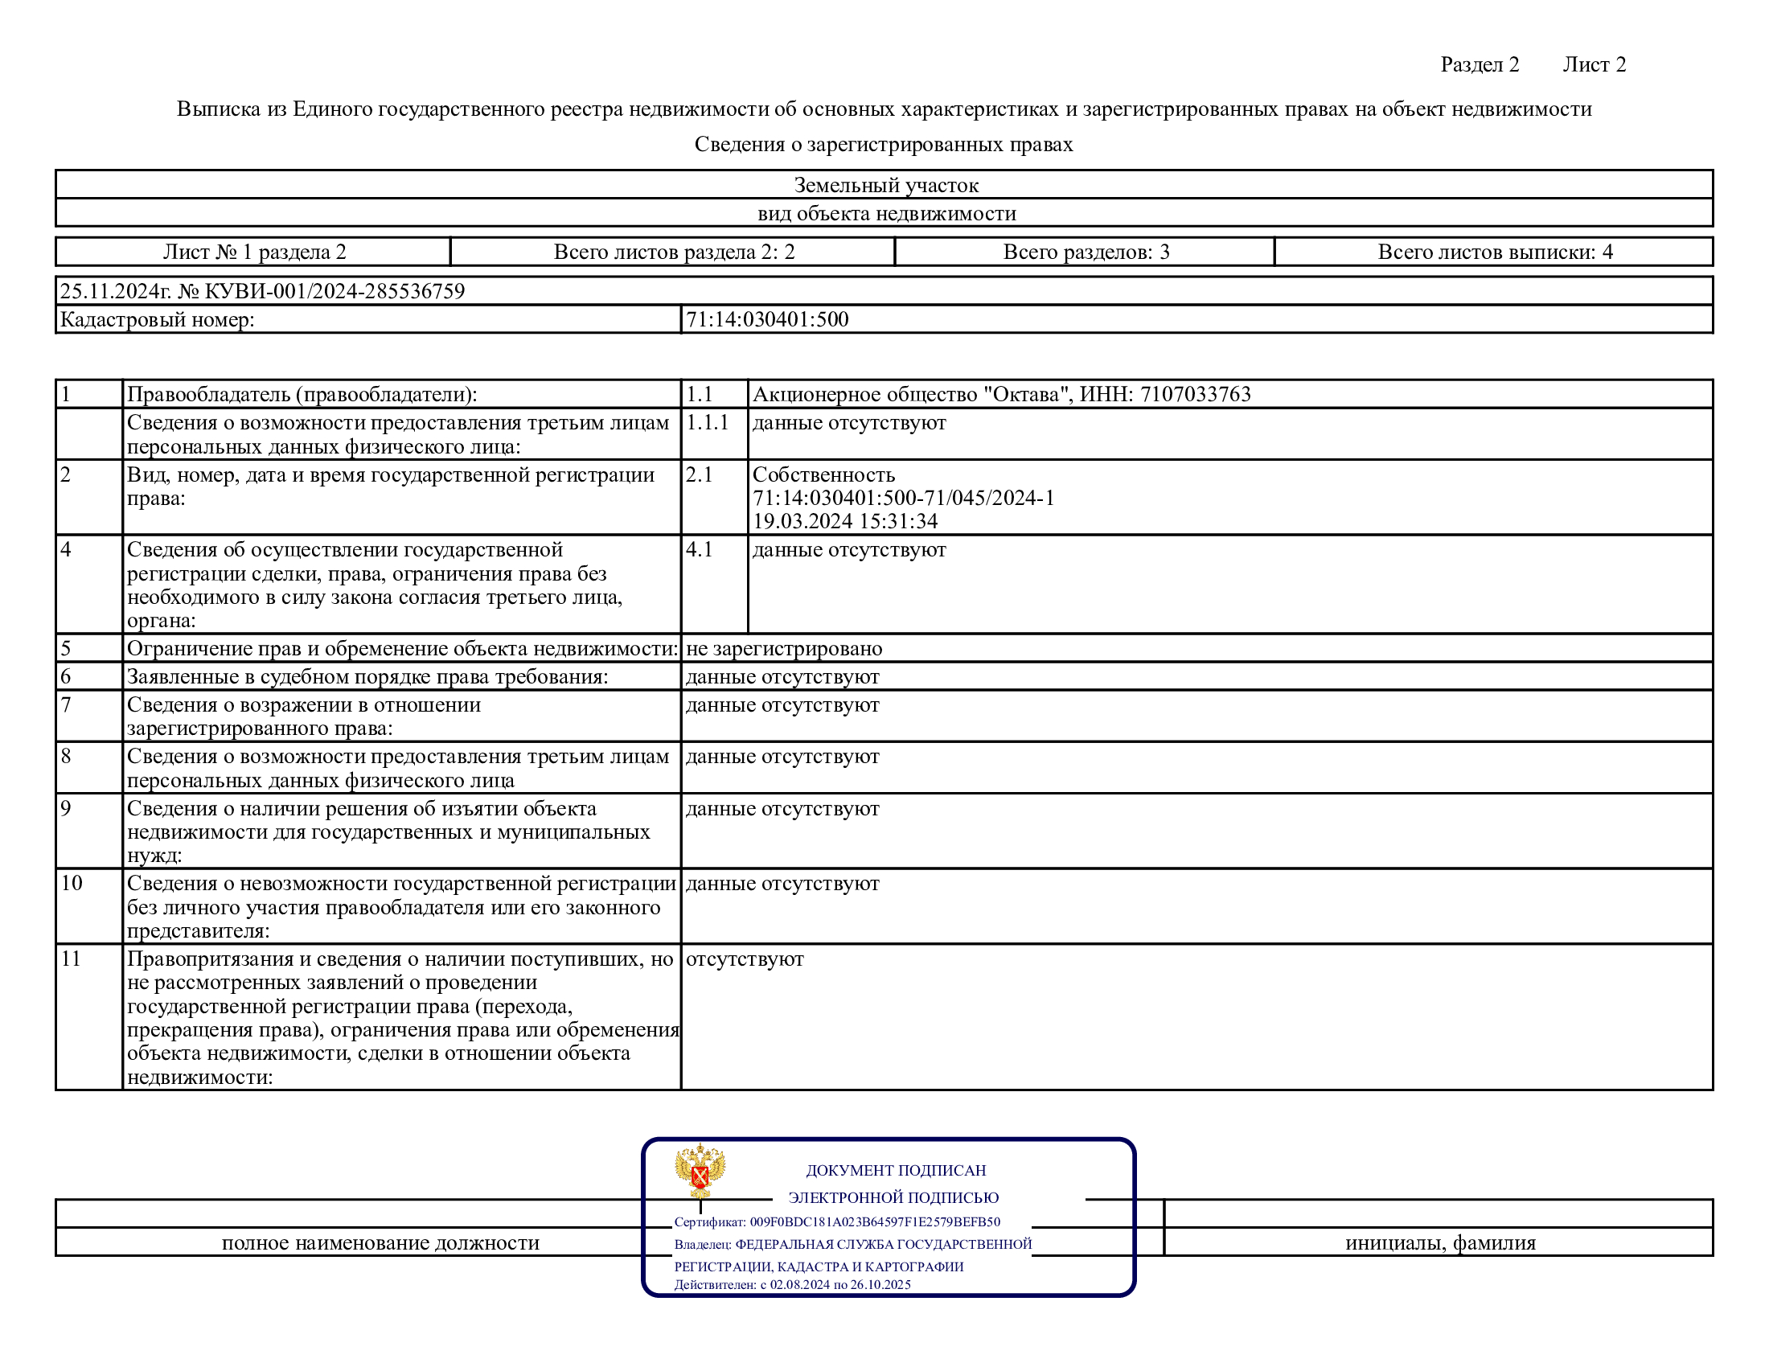
Task: Click the 'Земельный участок' header cell
Action: point(885,186)
